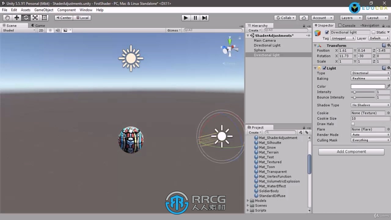Open Cookie texture object picker
Screen dimensions: 391x220
389,113
